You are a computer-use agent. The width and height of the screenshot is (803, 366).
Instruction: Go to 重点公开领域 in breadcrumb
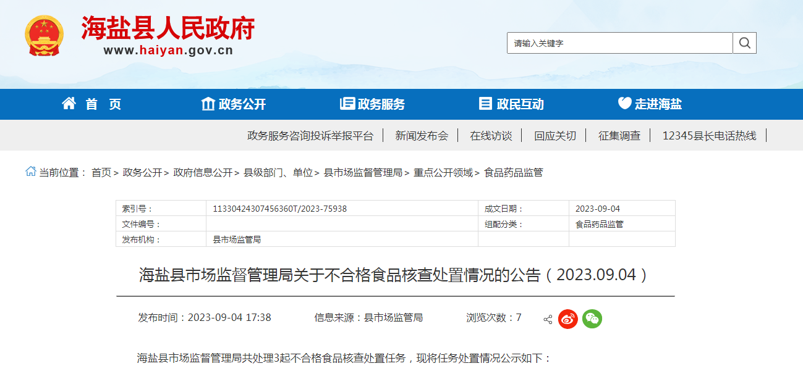[443, 172]
